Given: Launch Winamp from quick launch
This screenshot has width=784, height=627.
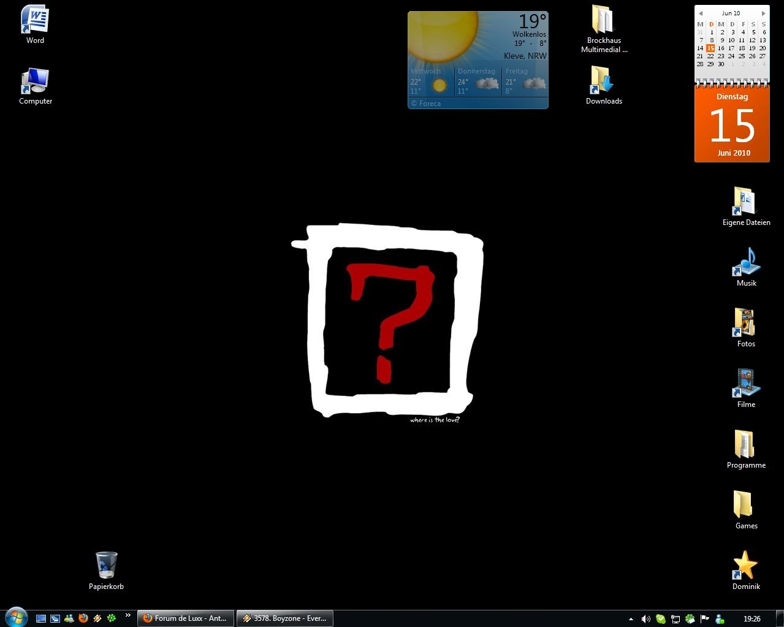Looking at the screenshot, I should (97, 618).
